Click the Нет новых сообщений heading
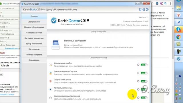The image size is (183, 103). click(x=75, y=41)
